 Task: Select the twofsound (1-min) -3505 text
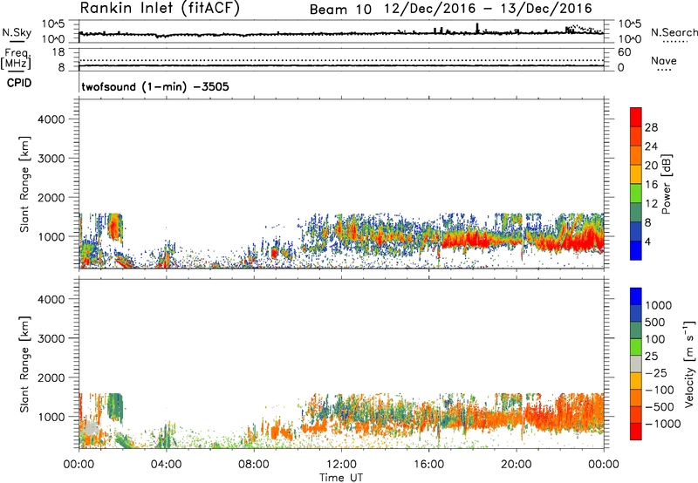pyautogui.click(x=155, y=86)
